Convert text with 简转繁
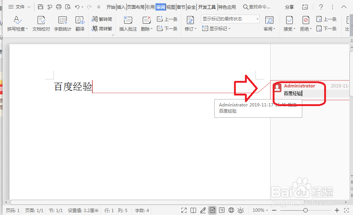This screenshot has width=353, height=215. point(102,28)
